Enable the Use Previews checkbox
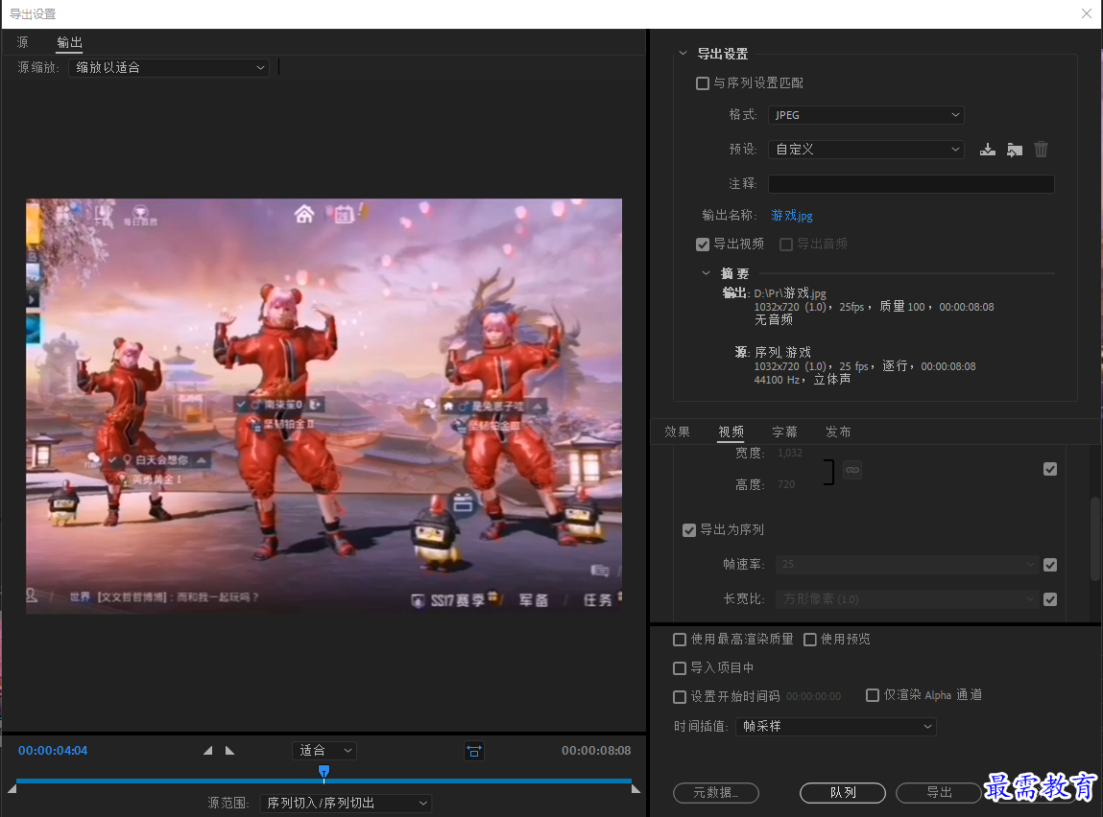 809,640
